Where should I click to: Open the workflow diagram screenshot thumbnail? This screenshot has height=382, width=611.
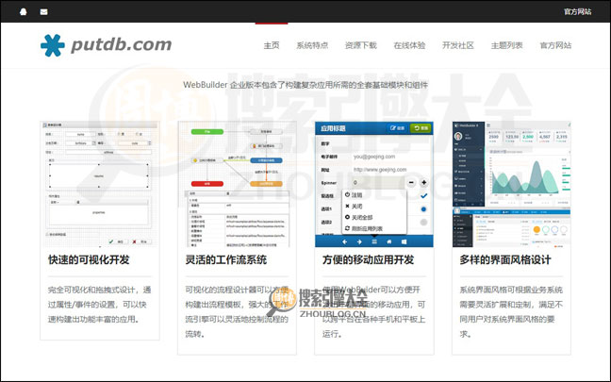(237, 184)
